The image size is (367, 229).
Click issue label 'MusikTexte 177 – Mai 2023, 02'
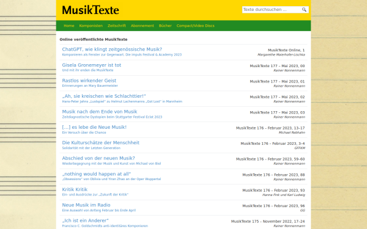277,97
